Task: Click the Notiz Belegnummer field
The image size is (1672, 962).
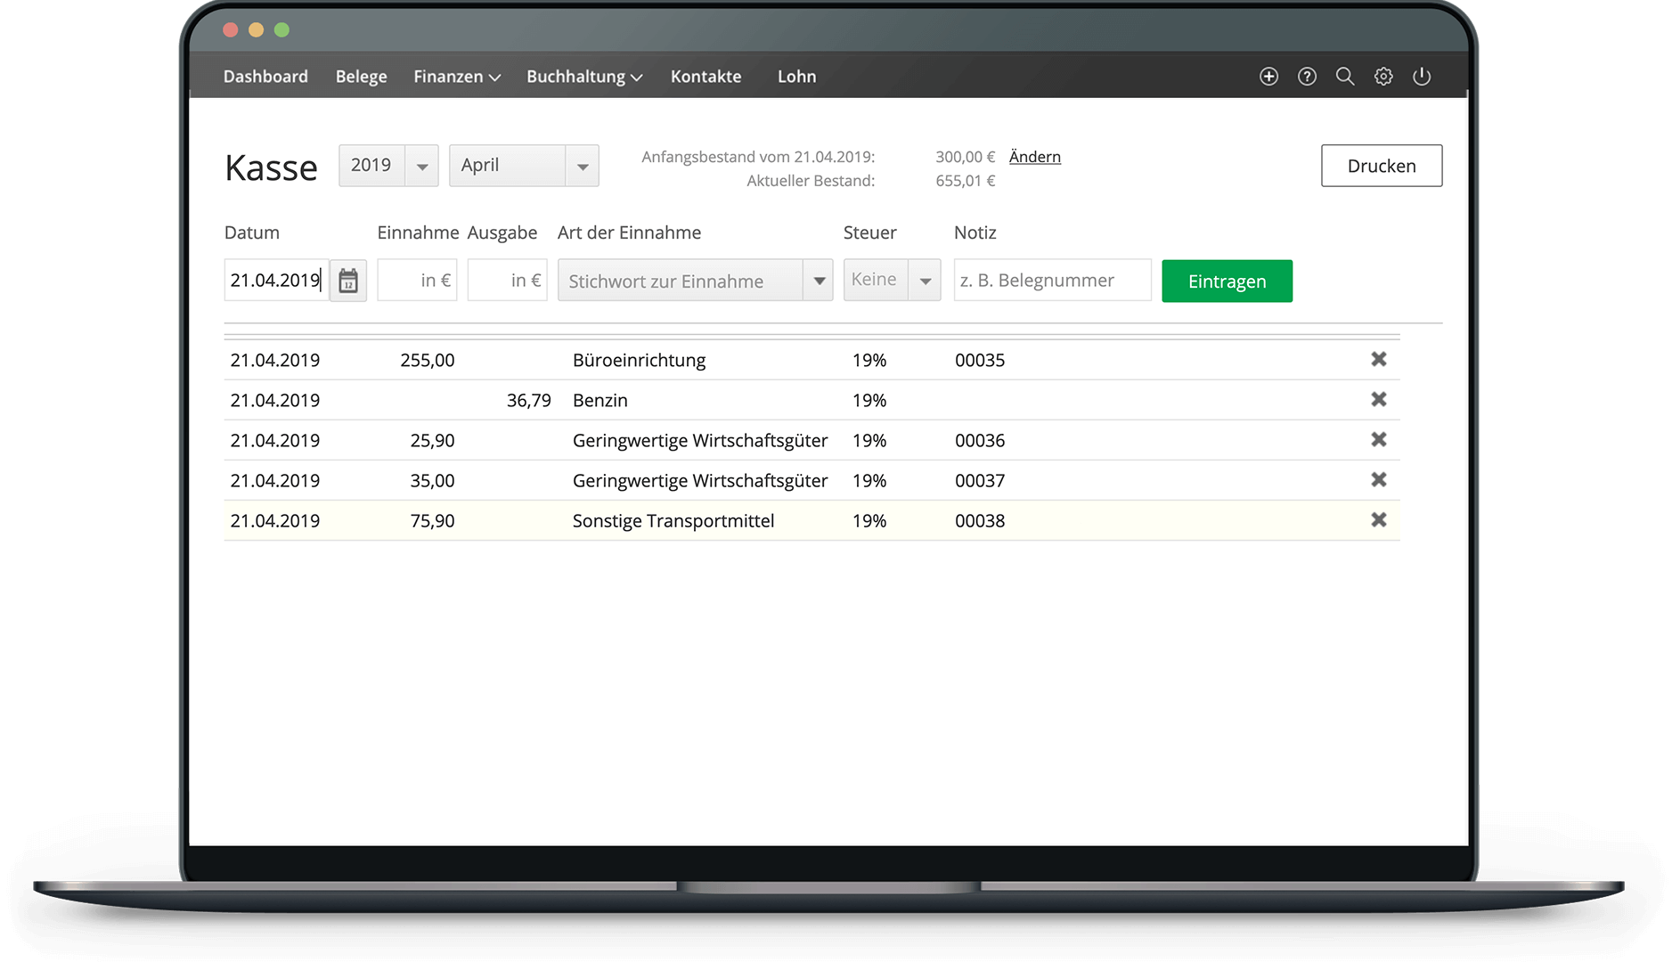Action: [x=1052, y=281]
